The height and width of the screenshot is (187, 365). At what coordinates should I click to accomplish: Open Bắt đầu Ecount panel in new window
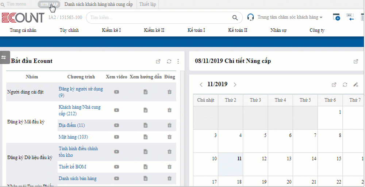(x=158, y=61)
